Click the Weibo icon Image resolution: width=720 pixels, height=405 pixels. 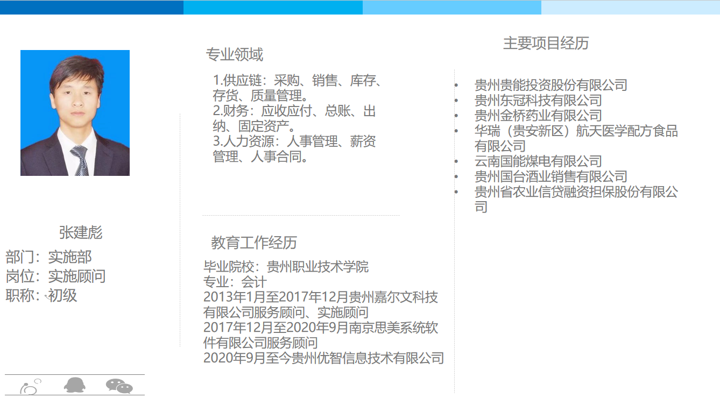(x=31, y=386)
